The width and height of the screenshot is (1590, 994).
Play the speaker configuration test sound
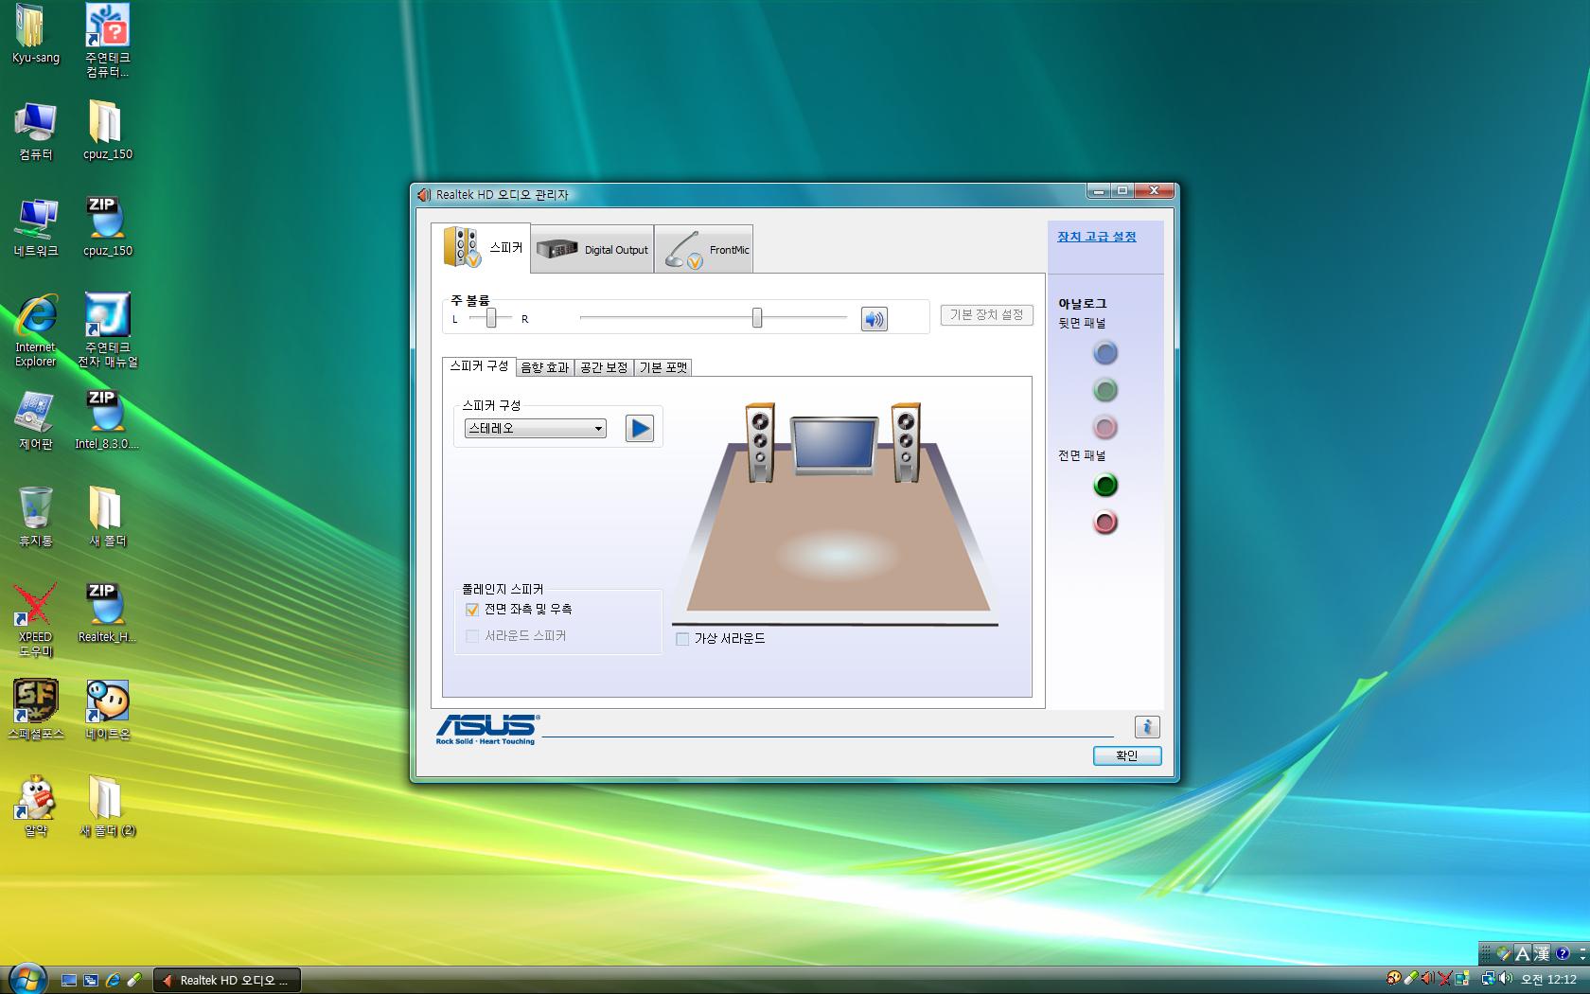coord(640,429)
